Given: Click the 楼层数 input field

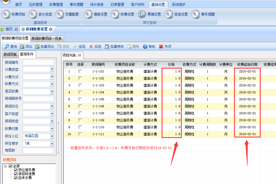Looking at the screenshot, I should tap(38, 151).
